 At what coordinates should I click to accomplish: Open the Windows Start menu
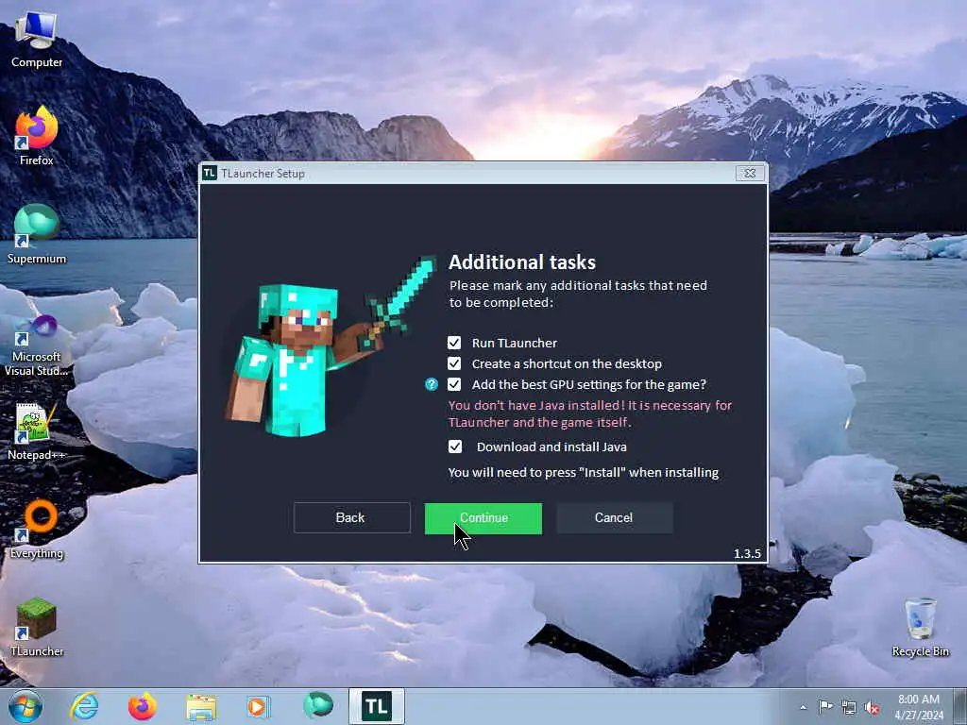pos(25,706)
